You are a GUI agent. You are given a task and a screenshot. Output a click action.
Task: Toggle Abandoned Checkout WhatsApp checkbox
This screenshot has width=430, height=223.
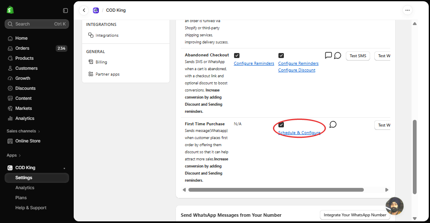coord(281,56)
